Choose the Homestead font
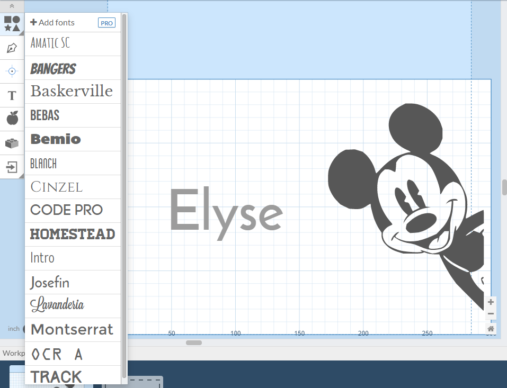 (x=73, y=234)
